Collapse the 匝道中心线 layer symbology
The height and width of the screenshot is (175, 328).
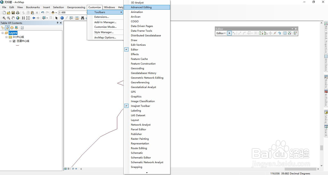(x=10, y=41)
